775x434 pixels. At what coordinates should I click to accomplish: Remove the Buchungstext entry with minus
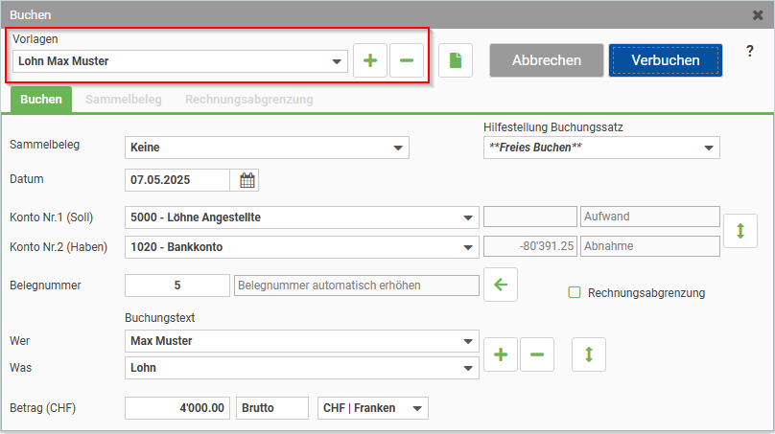[x=536, y=354]
